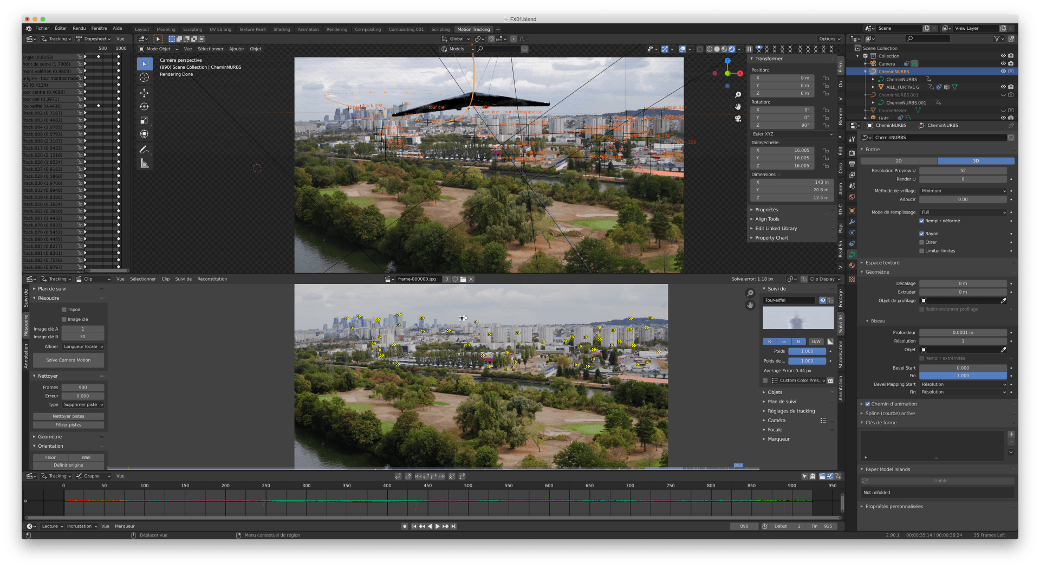Uncheck Remplir déformé option
This screenshot has width=1040, height=568.
922,221
